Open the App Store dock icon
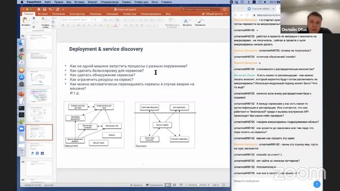This screenshot has width=340, height=191. 21,77
